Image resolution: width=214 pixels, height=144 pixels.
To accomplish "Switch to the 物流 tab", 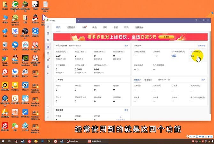I will (126, 27).
